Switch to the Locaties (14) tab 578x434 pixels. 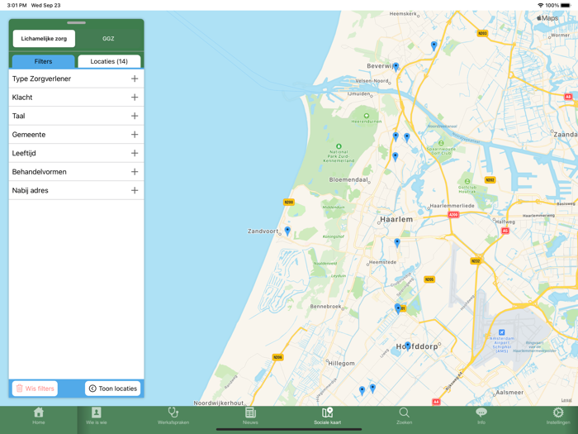point(109,61)
